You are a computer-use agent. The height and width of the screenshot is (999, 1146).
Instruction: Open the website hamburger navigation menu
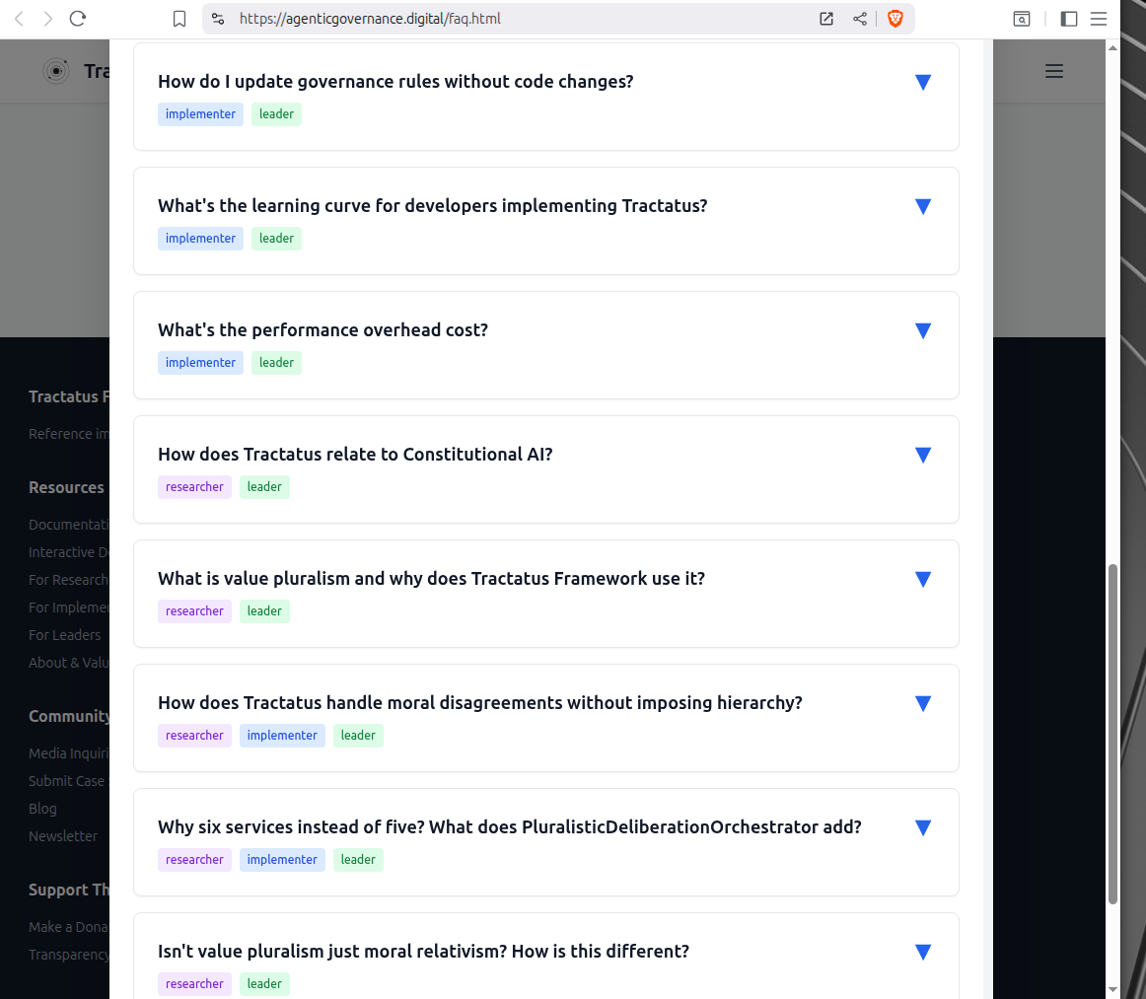pos(1053,71)
